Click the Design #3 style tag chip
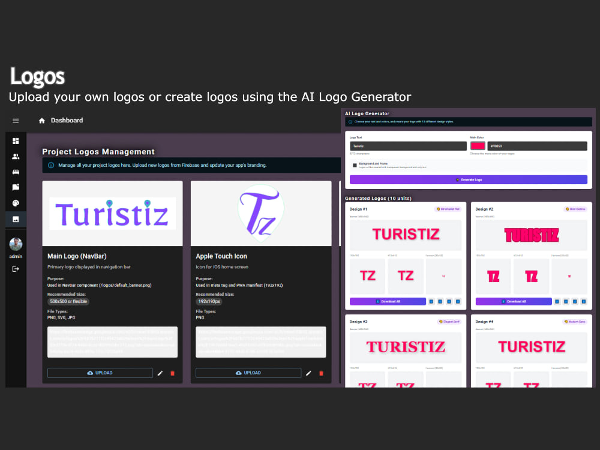The height and width of the screenshot is (450, 600). 449,322
